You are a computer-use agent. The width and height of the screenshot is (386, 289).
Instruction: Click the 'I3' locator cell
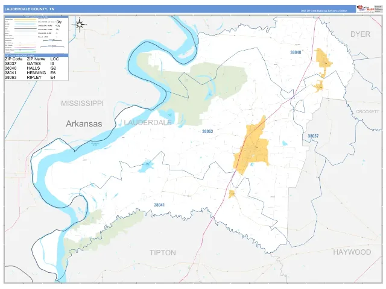(52, 64)
